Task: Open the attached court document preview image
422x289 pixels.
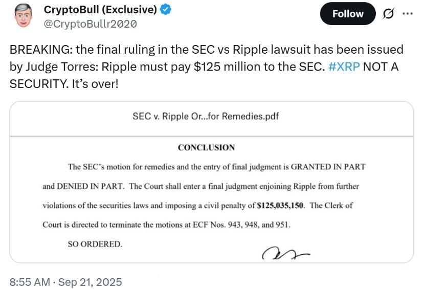Action: [x=212, y=199]
